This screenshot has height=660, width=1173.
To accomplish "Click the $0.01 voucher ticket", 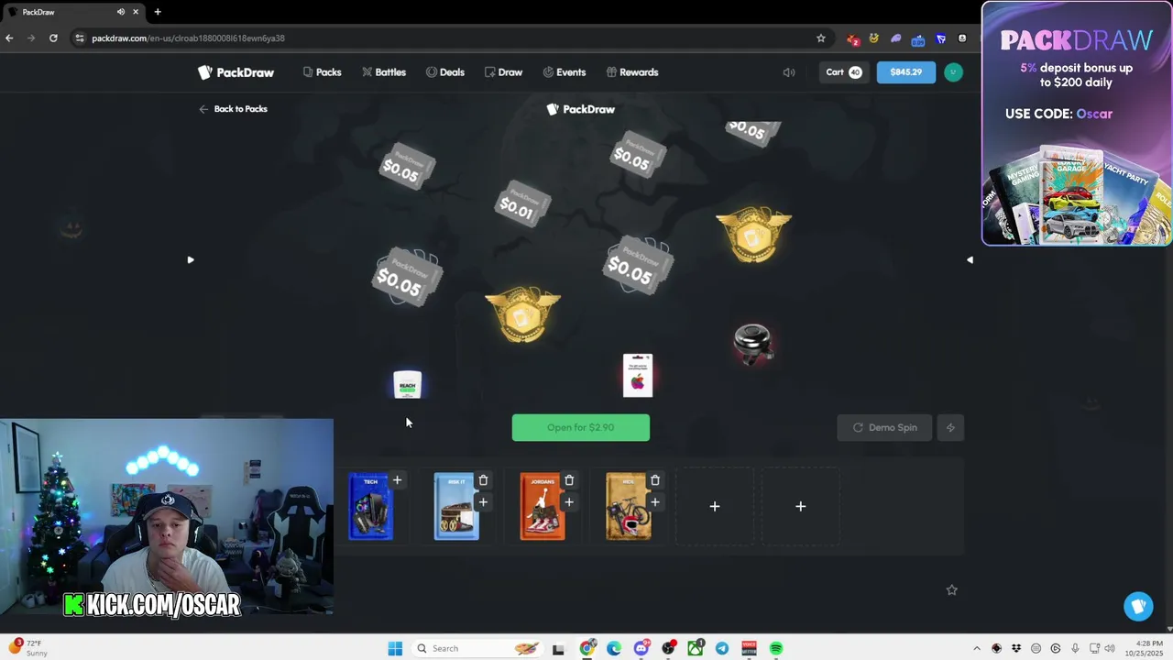I will pos(521,205).
